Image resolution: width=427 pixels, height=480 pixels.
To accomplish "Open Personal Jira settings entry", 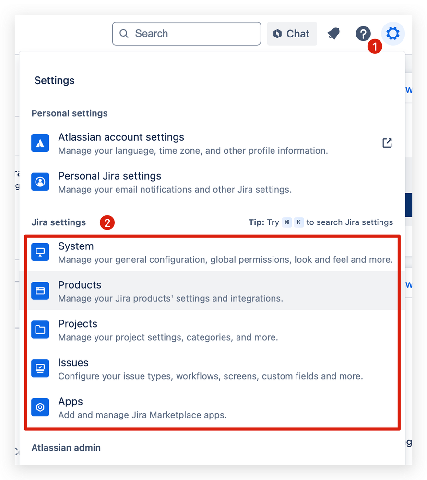I will click(212, 182).
